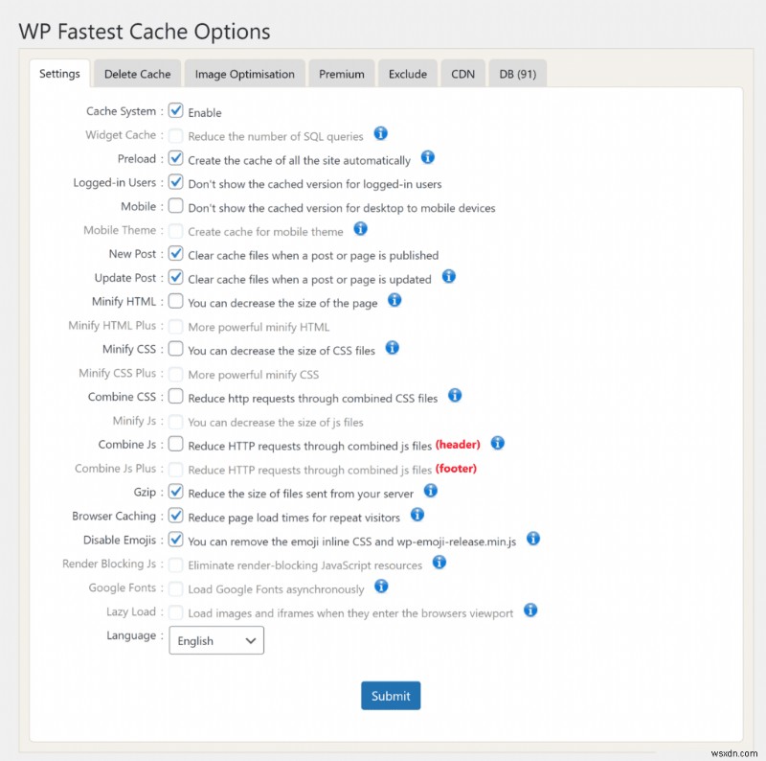Enable the Minify HTML checkbox

176,301
